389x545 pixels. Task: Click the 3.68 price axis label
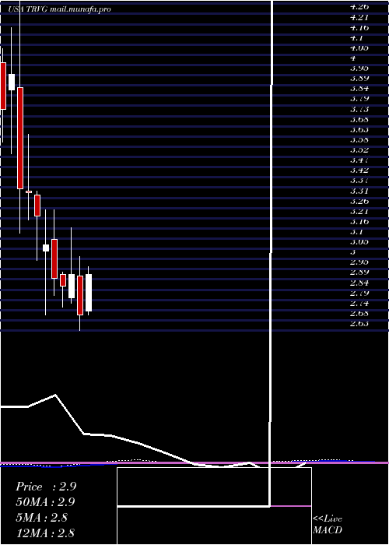pyautogui.click(x=359, y=119)
